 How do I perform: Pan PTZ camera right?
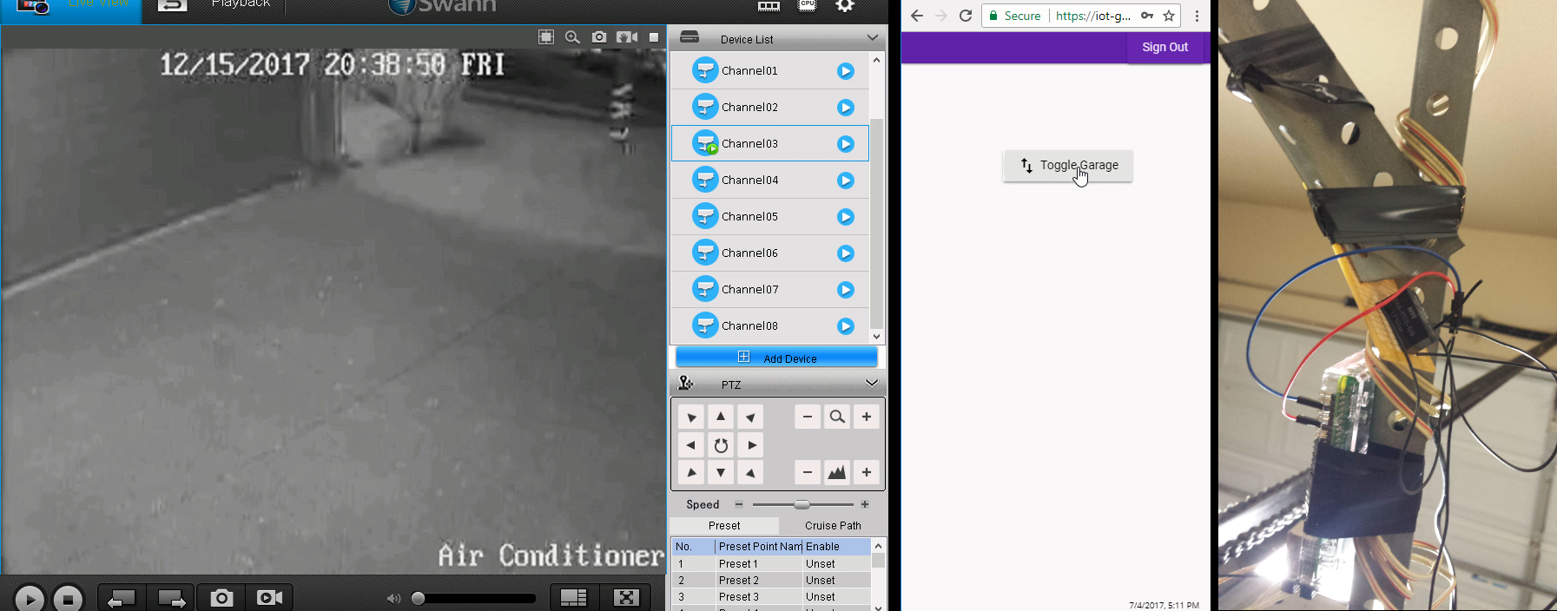click(x=751, y=445)
